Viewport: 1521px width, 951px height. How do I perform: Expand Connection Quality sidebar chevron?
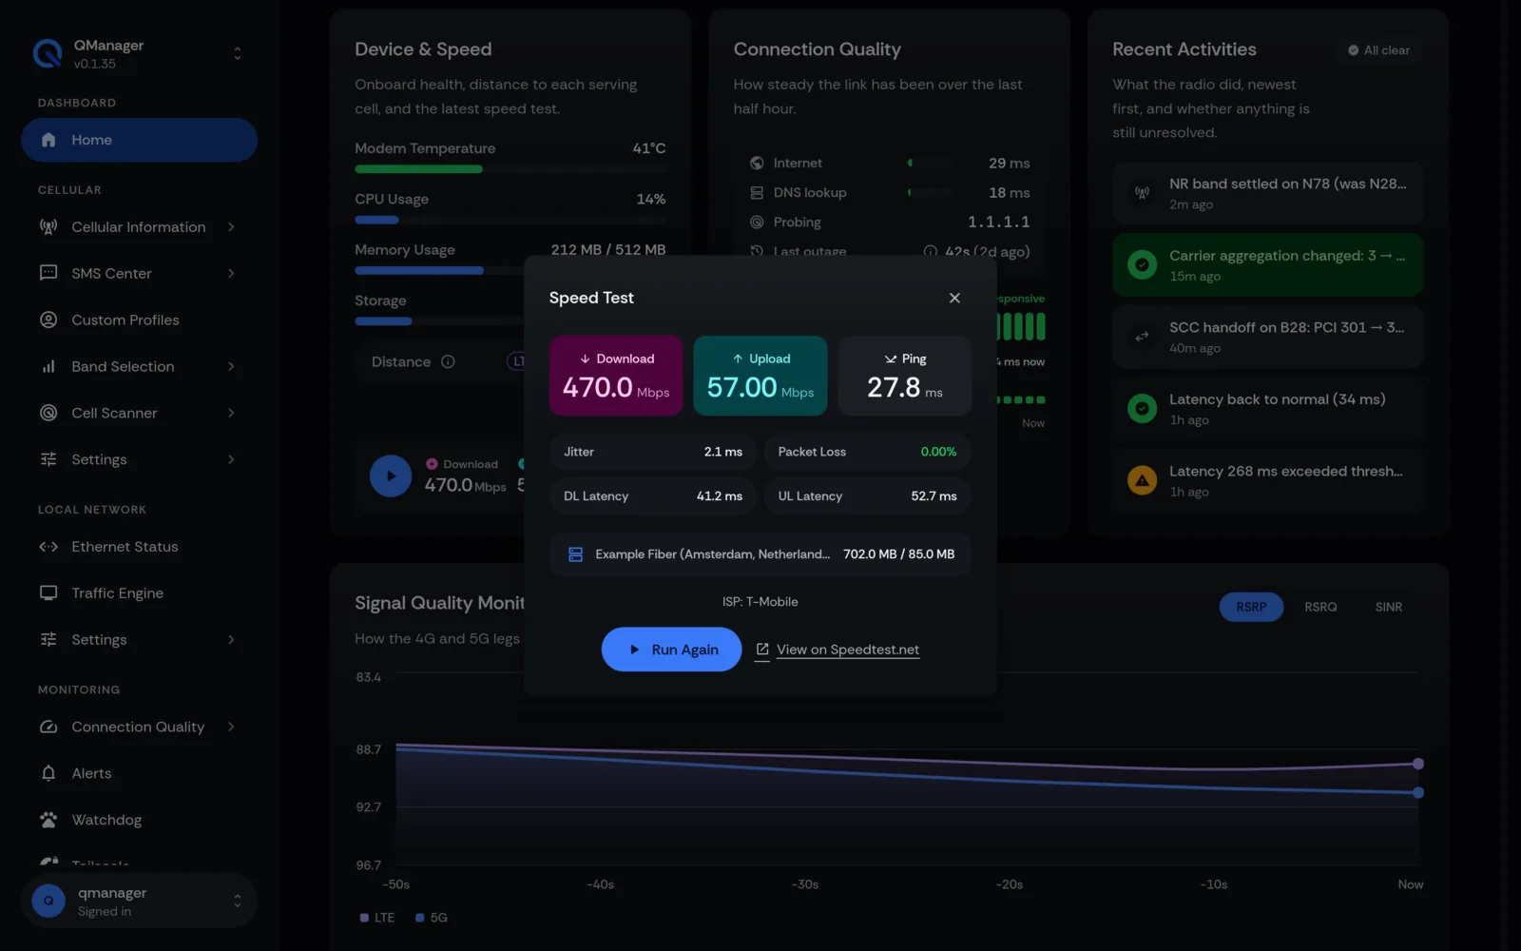pos(231,727)
